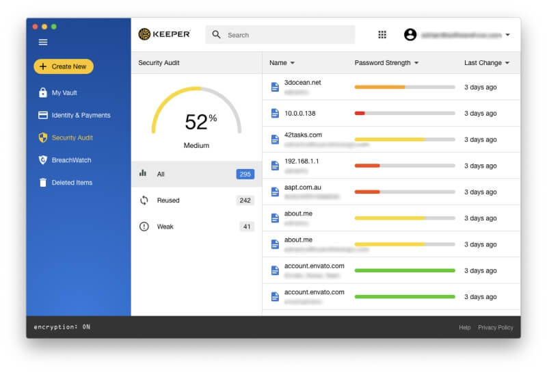Show Weak passwords filter
547x373 pixels.
click(x=196, y=227)
